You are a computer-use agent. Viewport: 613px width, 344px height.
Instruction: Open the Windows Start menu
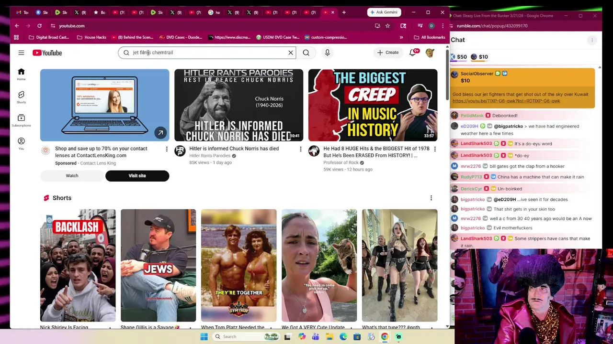pos(204,337)
